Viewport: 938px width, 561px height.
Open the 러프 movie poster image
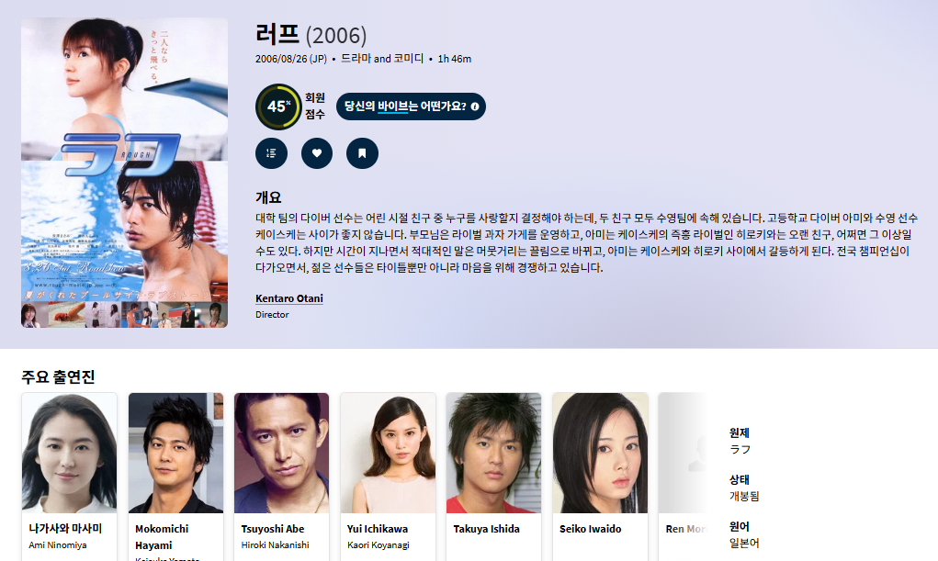(x=124, y=173)
